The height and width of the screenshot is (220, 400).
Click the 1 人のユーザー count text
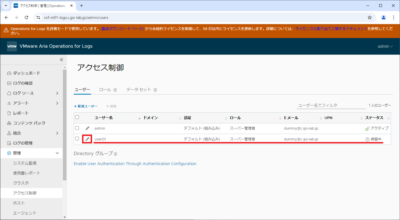tap(380, 105)
